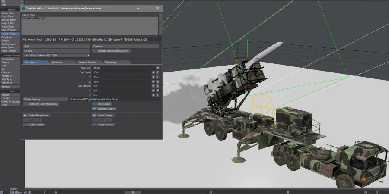The height and width of the screenshot is (194, 389).
Task: Click envelope E button for Grid Offset Z
Action: pos(158,95)
